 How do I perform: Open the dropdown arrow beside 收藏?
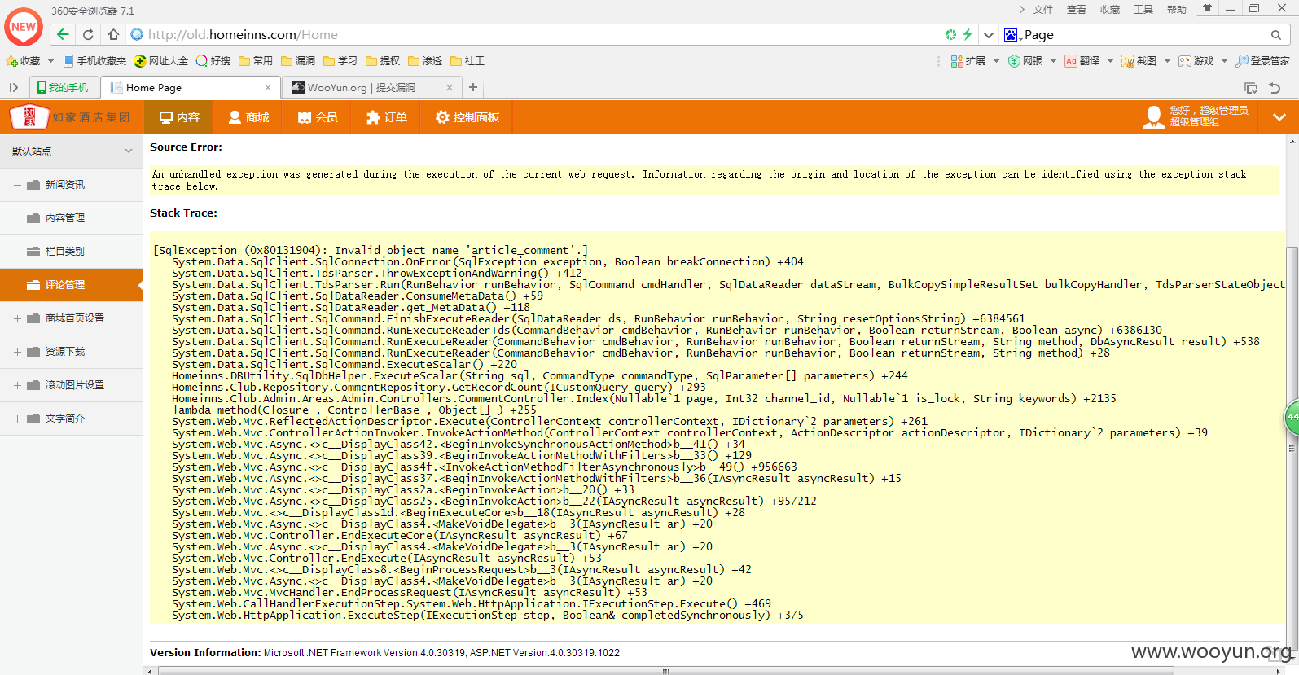(x=50, y=61)
